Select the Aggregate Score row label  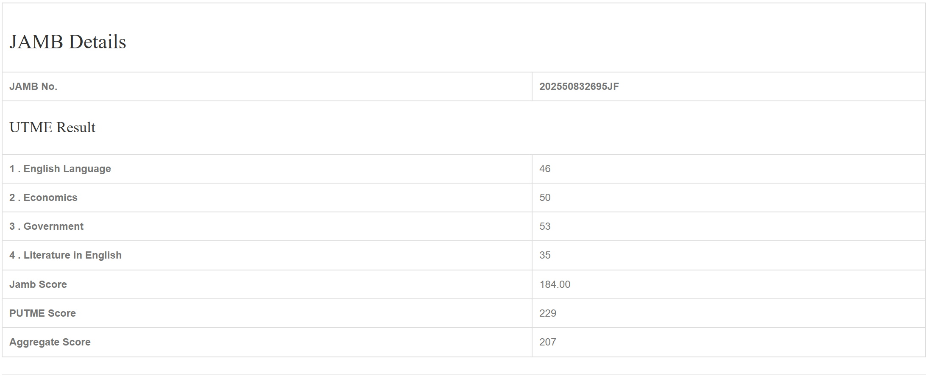[50, 342]
